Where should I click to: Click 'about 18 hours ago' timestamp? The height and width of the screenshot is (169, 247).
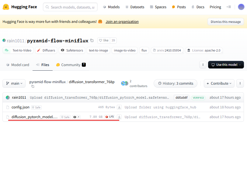coord(225,107)
